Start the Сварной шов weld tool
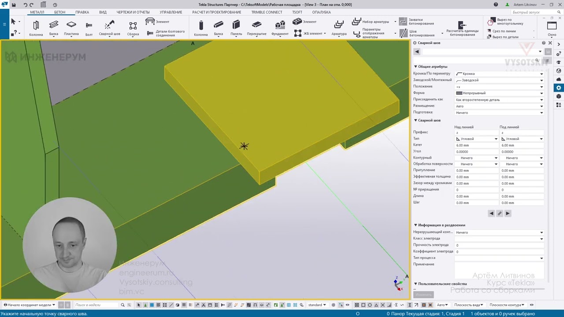Screen dimensions: 564x317 (x=109, y=28)
